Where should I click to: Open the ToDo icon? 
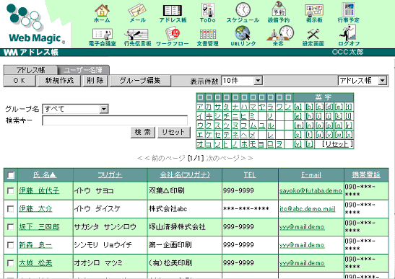207,13
